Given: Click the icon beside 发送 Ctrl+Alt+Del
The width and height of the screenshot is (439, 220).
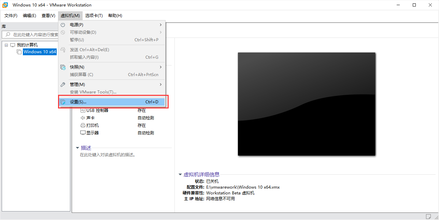Looking at the screenshot, I should pyautogui.click(x=63, y=50).
